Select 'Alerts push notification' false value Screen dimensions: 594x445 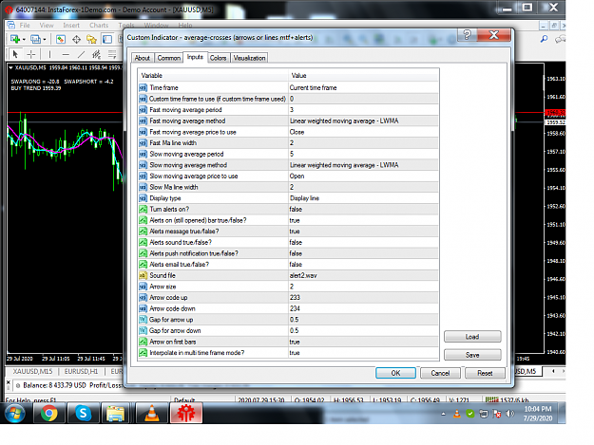[364, 253]
